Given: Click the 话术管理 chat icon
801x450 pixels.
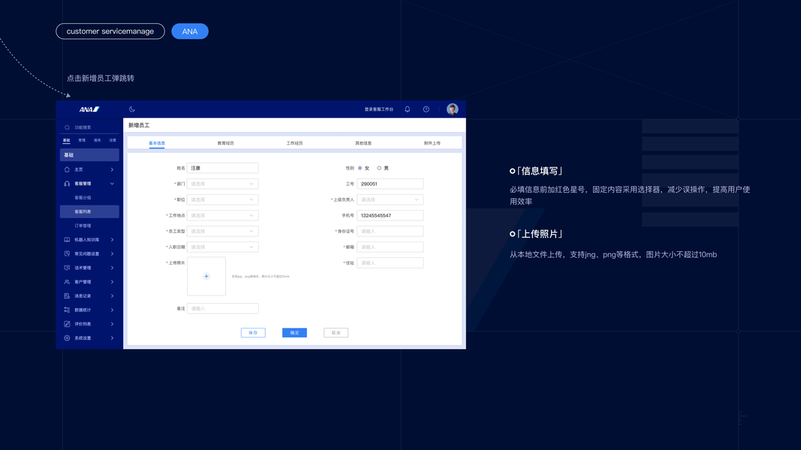Looking at the screenshot, I should click(x=67, y=268).
